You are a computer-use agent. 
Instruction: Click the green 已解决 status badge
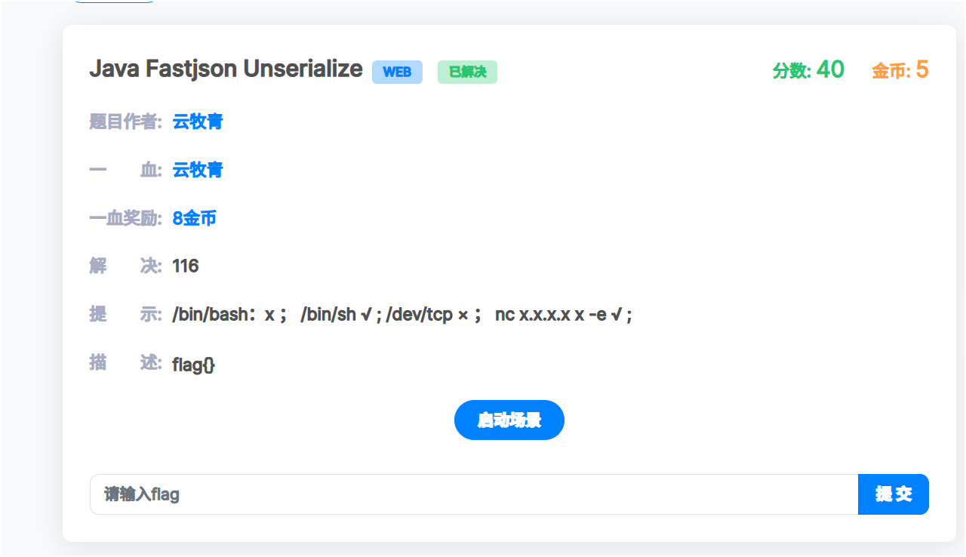click(467, 72)
